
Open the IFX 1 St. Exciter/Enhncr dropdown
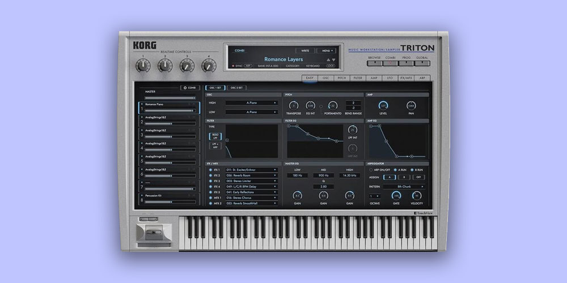[251, 170]
